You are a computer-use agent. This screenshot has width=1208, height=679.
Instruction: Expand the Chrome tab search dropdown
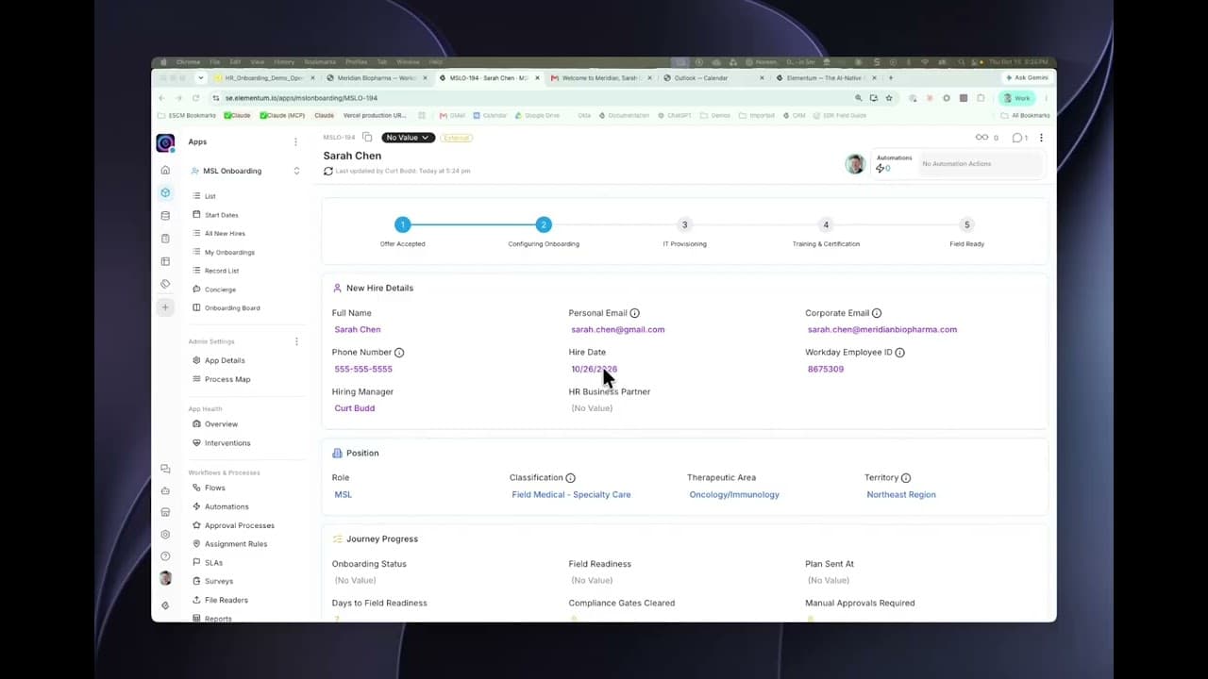tap(200, 78)
